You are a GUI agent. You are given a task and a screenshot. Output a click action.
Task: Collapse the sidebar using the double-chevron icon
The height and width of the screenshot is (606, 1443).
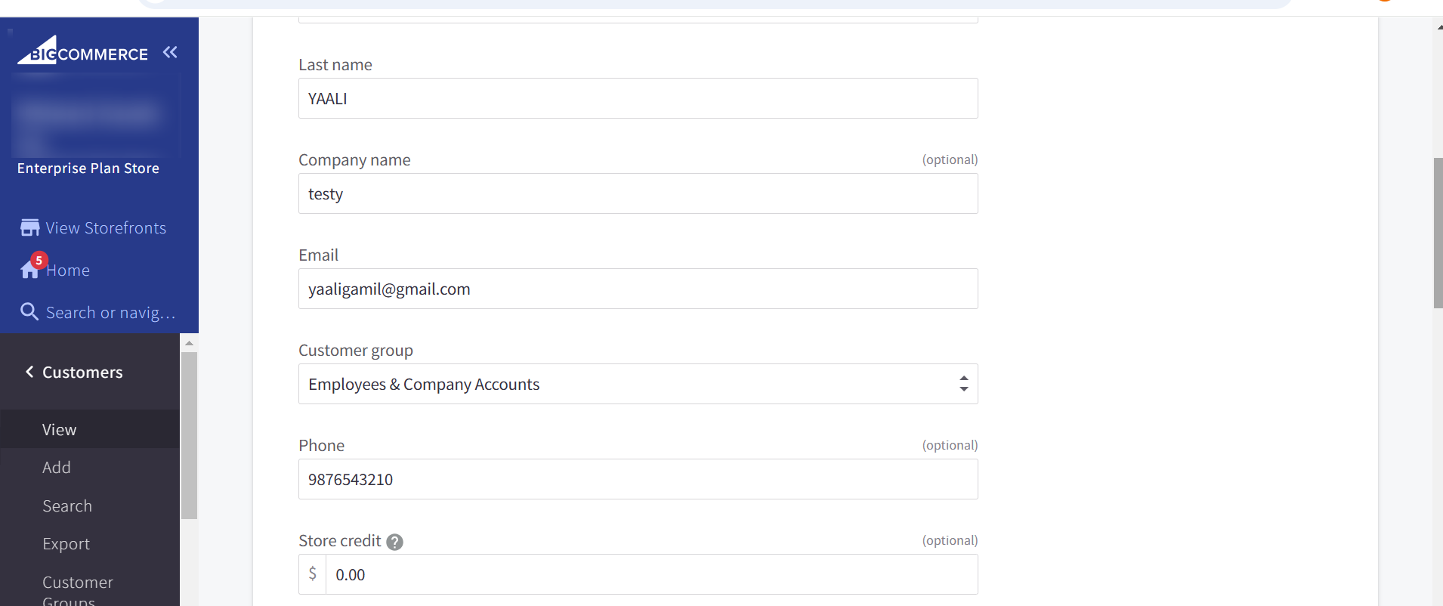pyautogui.click(x=169, y=51)
